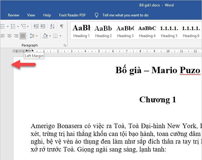Viewport: 202px width, 160px height.
Task: Click the word 'Amerigo' in the paragraph
Action: [43, 126]
